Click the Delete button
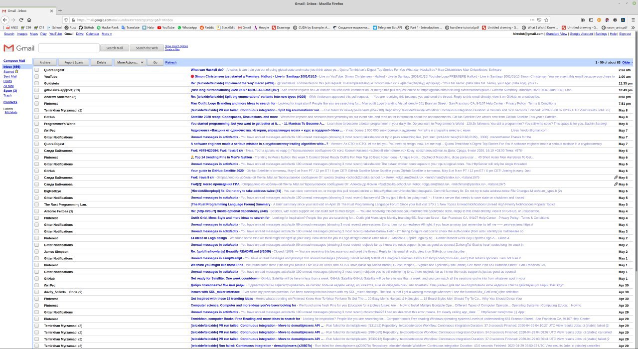 [x=102, y=62]
